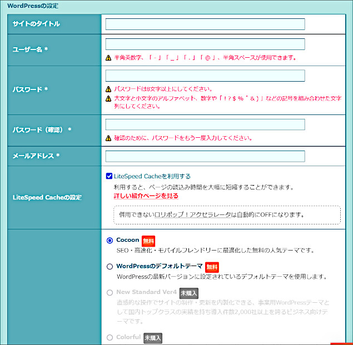Select the Cocoon theme radio button
Viewport: 353px width, 345px height.
tap(110, 241)
